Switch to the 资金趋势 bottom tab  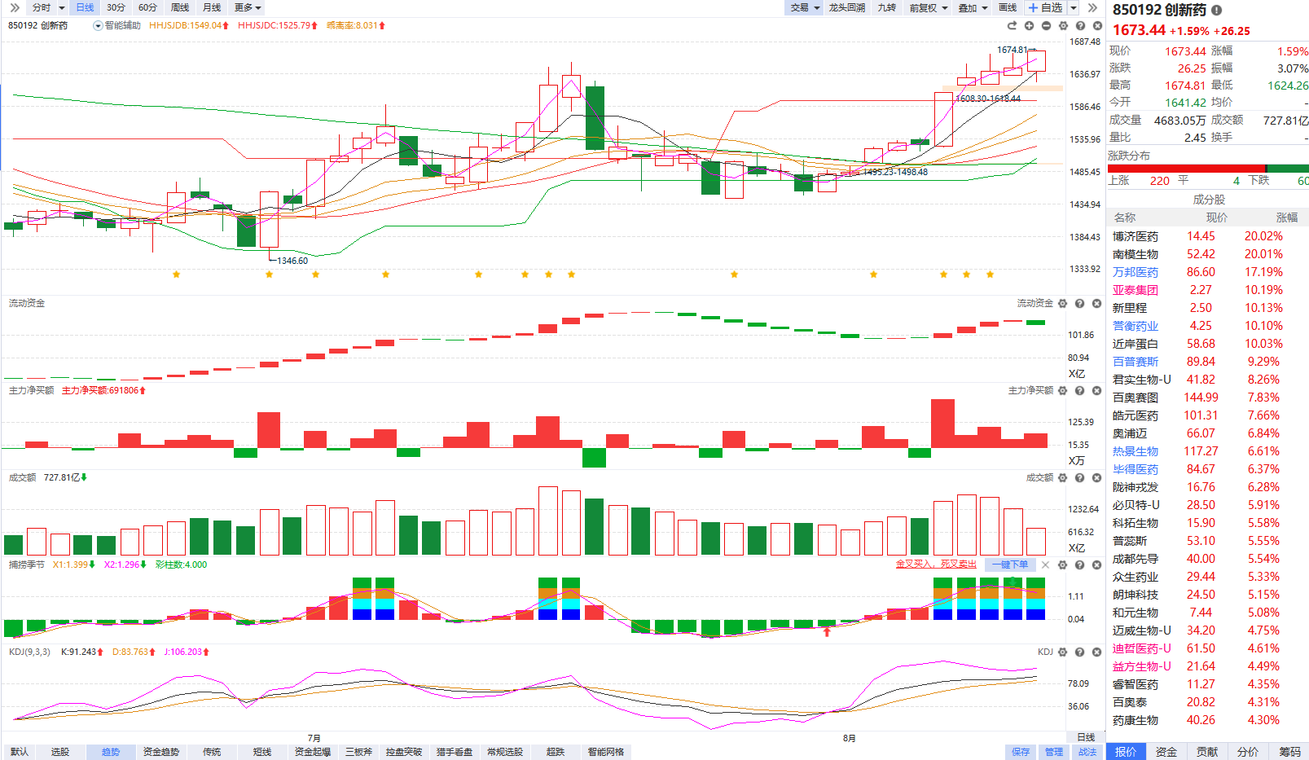tap(161, 752)
